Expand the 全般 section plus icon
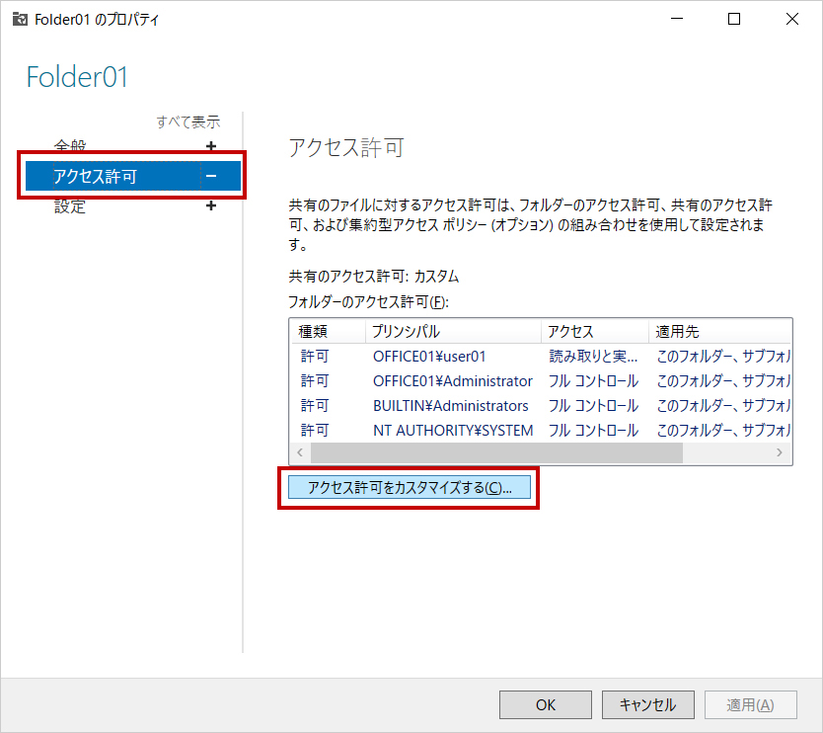823x733 pixels. click(210, 146)
